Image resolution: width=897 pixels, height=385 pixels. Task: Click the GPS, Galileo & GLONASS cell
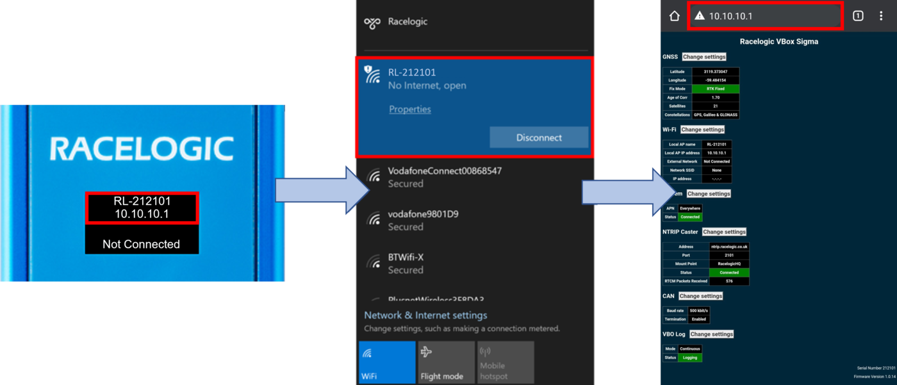click(716, 115)
